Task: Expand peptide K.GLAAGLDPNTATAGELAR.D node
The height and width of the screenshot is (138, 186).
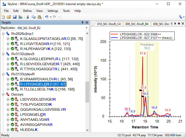Action: (8, 39)
